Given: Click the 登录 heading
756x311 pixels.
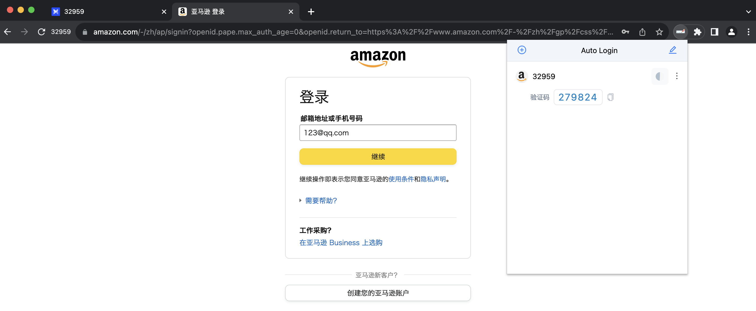Looking at the screenshot, I should [x=314, y=97].
